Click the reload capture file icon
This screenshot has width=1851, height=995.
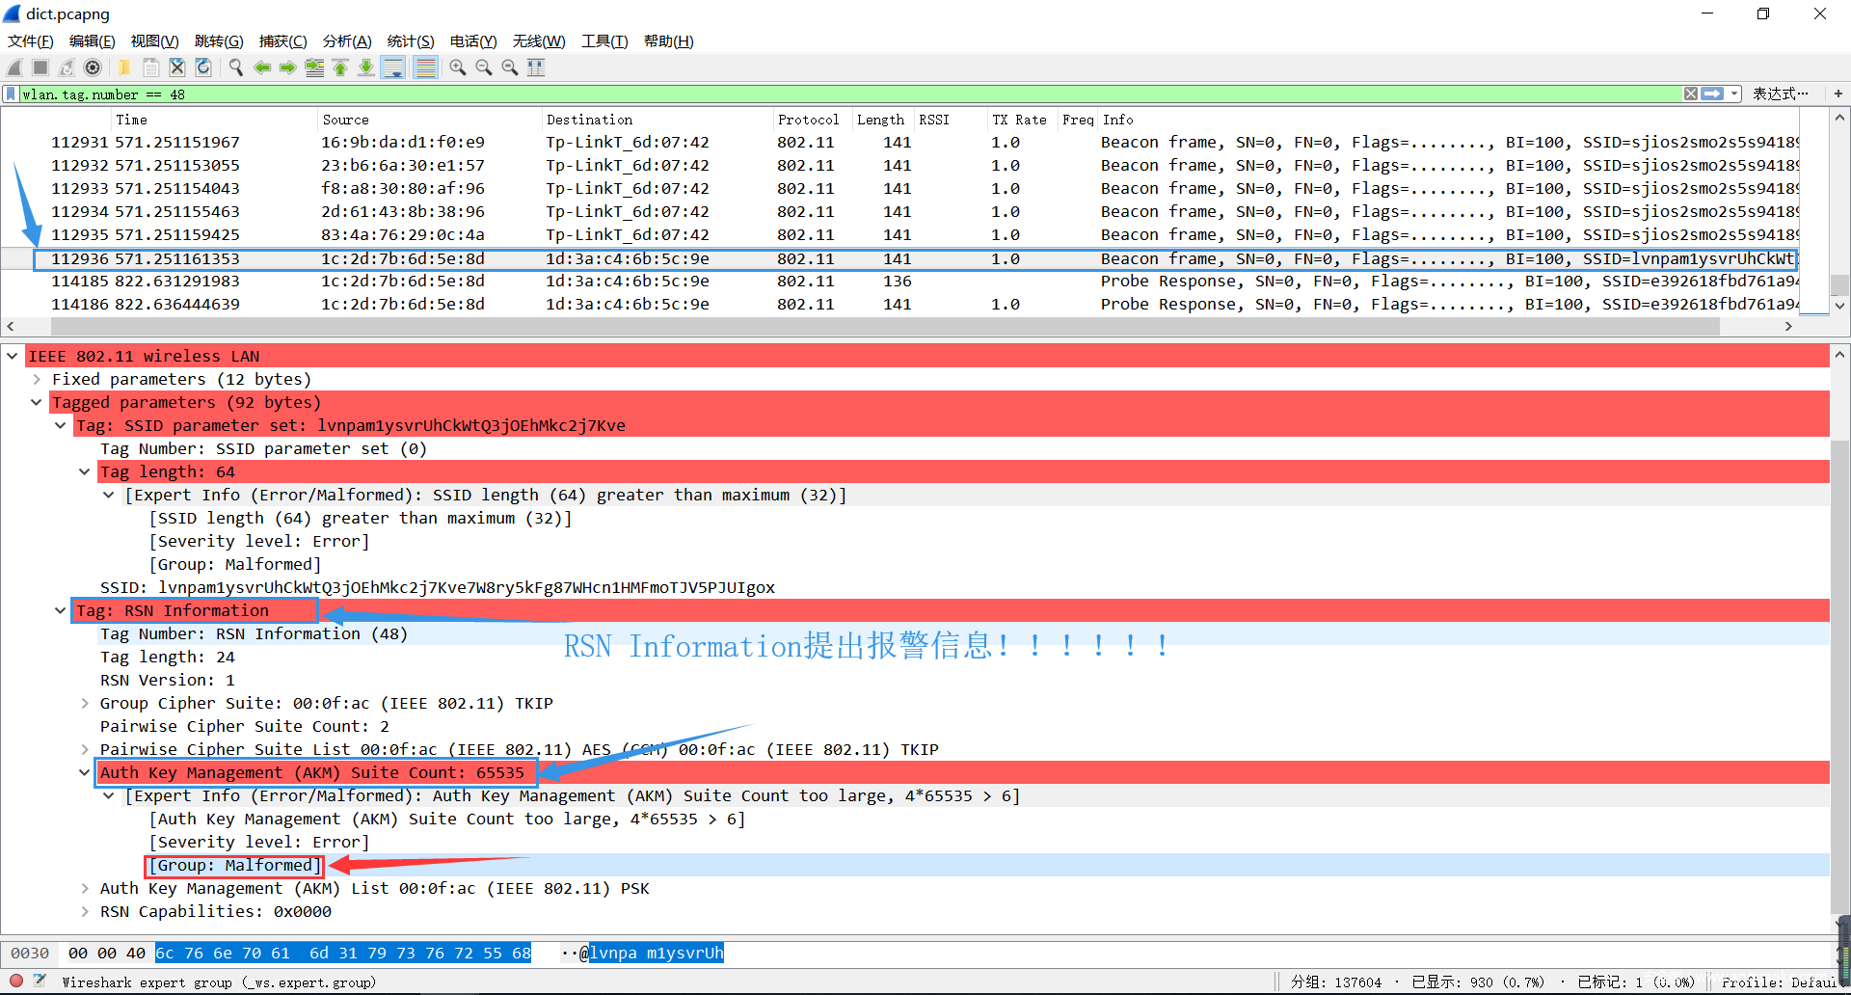pyautogui.click(x=203, y=67)
